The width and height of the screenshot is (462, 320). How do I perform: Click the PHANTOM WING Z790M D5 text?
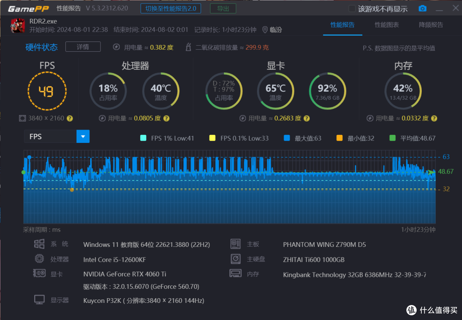pyautogui.click(x=324, y=245)
